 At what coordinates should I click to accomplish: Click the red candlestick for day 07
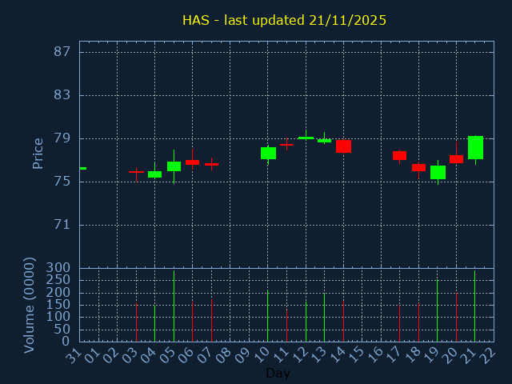click(211, 164)
